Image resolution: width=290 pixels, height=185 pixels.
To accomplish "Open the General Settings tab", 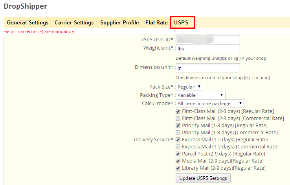I will tap(28, 22).
